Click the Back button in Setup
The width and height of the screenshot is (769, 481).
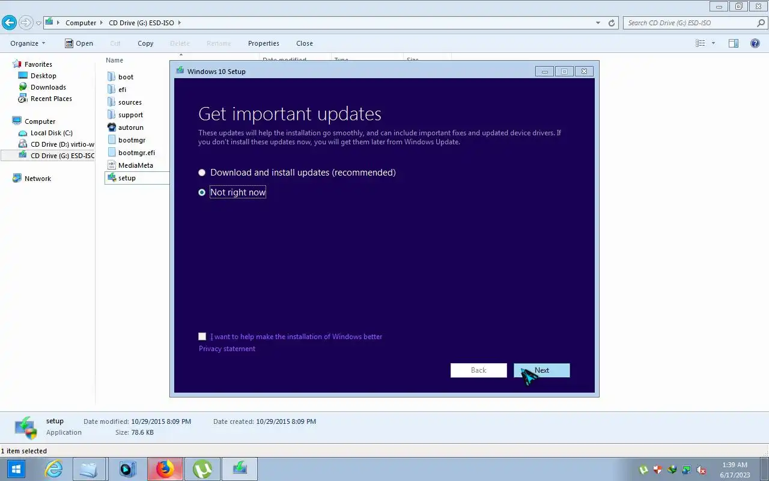(479, 370)
